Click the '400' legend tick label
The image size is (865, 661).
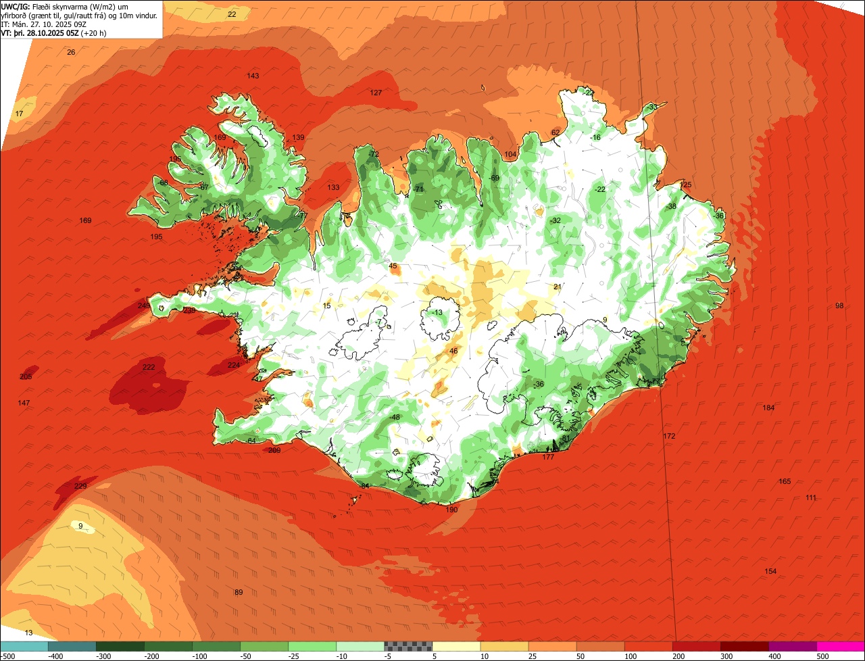(x=775, y=656)
